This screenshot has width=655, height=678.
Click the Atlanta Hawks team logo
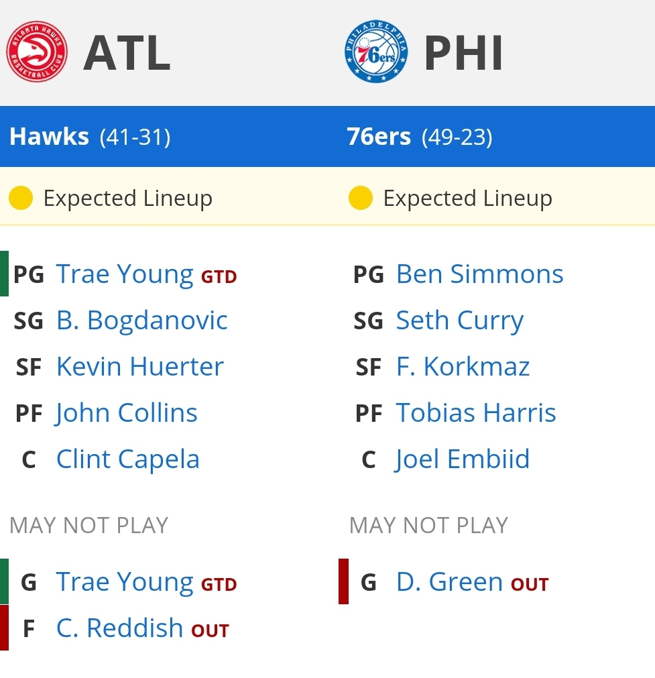click(37, 52)
